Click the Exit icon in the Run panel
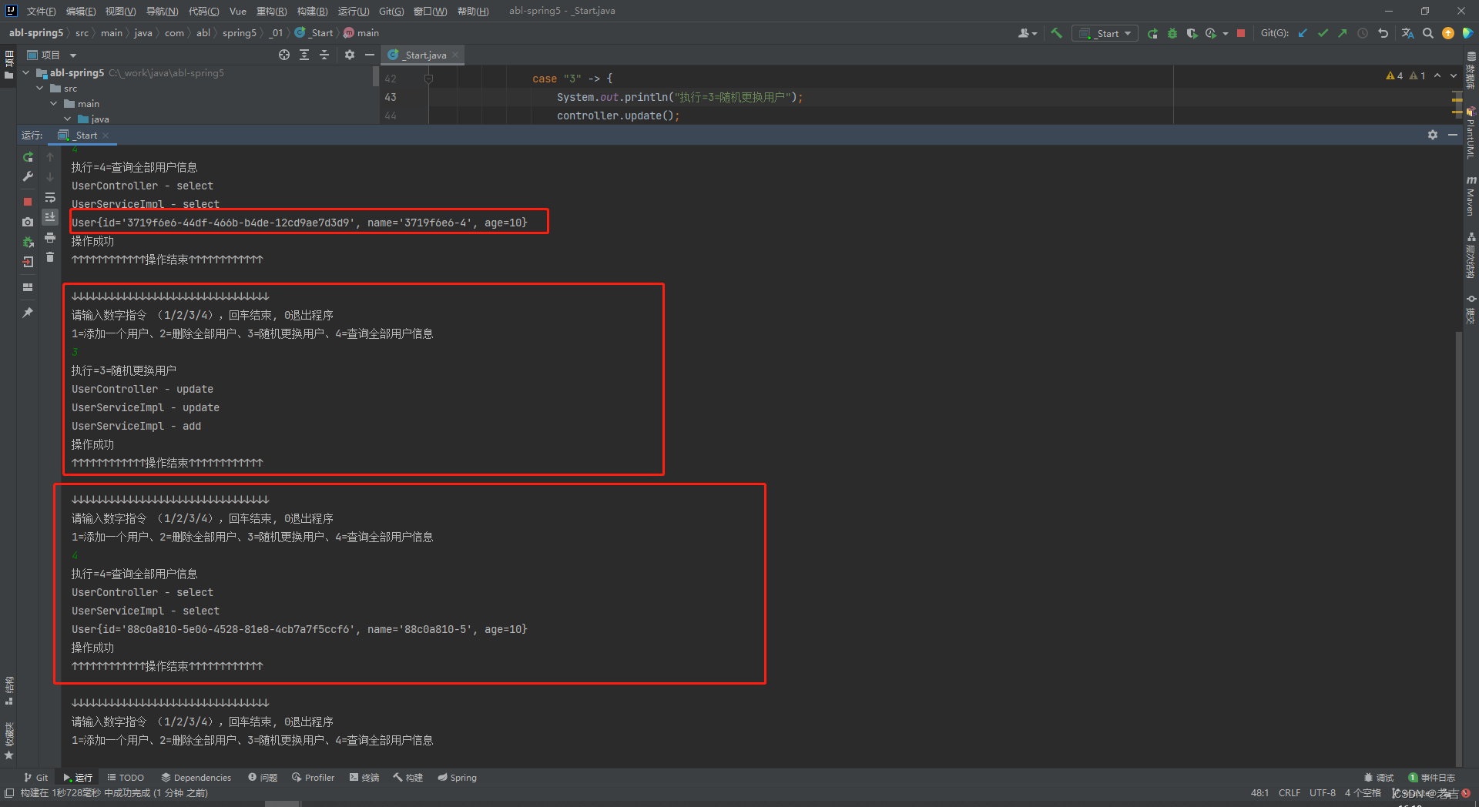The height and width of the screenshot is (807, 1479). pyautogui.click(x=28, y=262)
